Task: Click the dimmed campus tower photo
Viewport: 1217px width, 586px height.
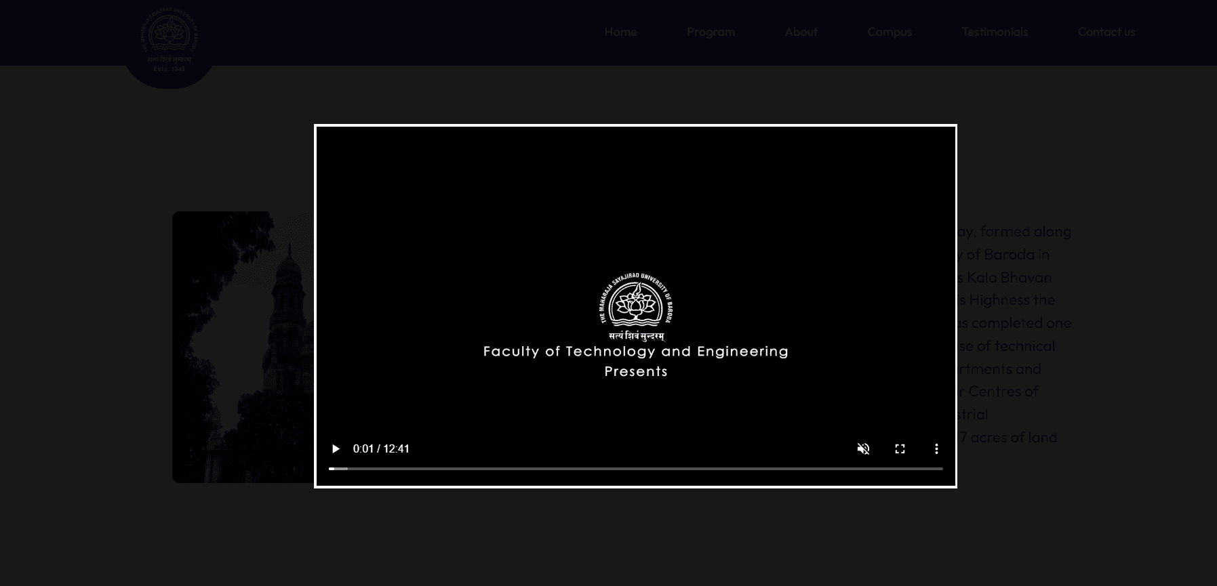Action: coord(243,347)
